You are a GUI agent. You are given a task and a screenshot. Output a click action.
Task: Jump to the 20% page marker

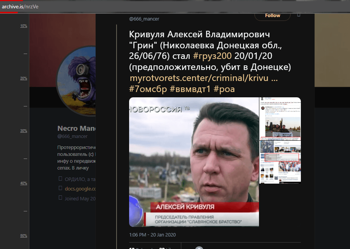point(24,78)
